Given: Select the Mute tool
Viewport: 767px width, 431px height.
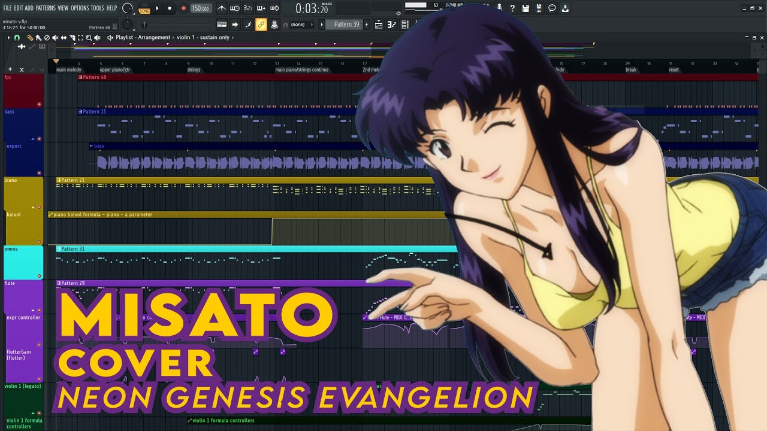Looking at the screenshot, I should pos(55,37).
